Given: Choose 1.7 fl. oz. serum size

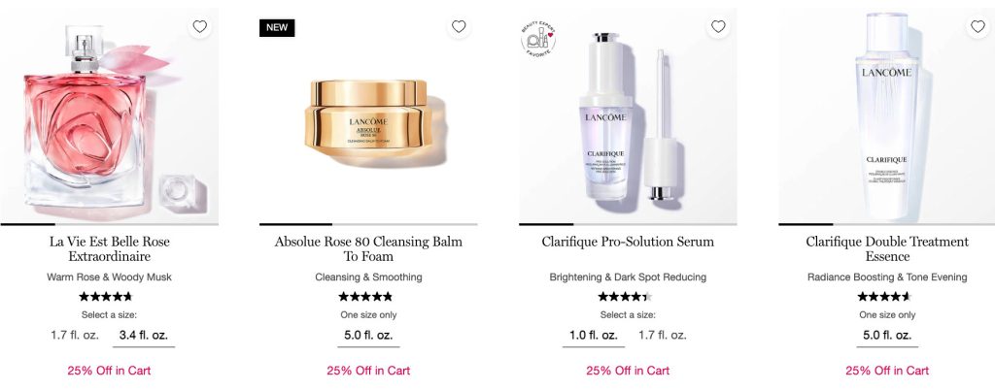Looking at the screenshot, I should coord(663,336).
